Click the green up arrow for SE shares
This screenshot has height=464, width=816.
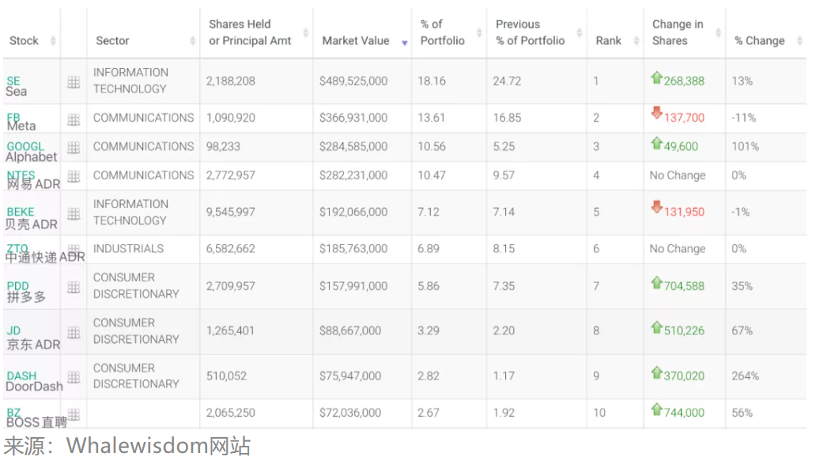click(x=655, y=78)
